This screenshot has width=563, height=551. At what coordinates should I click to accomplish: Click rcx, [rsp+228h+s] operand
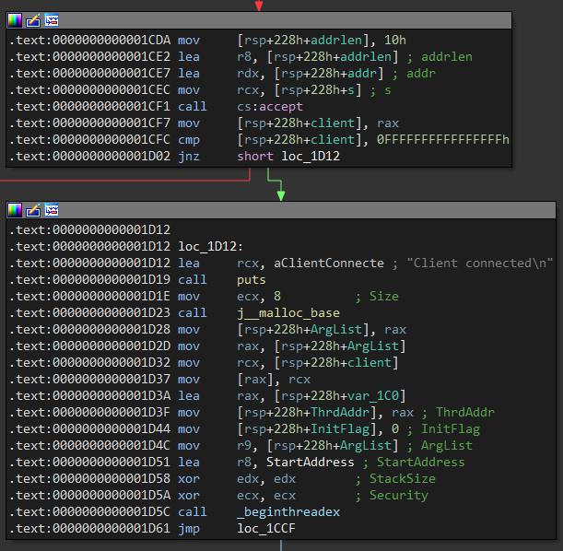[x=299, y=90]
